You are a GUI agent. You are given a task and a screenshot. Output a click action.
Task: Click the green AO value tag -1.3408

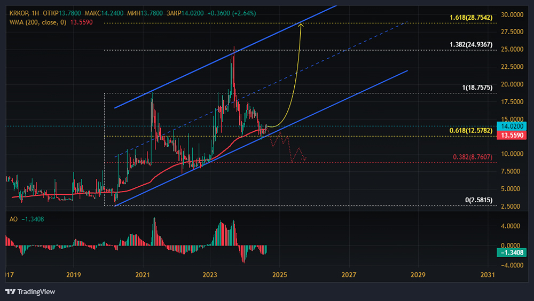click(512, 252)
